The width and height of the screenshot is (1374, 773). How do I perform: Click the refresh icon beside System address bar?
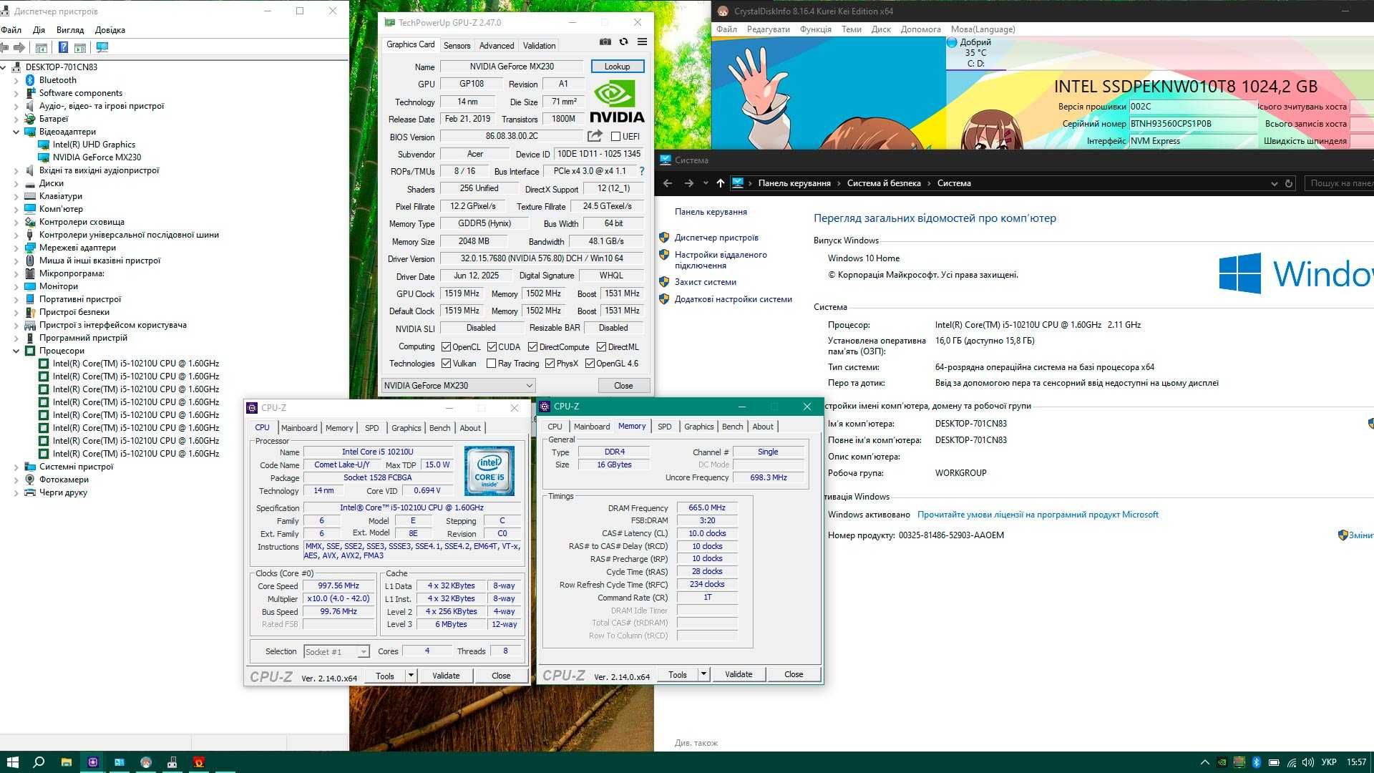1289,183
